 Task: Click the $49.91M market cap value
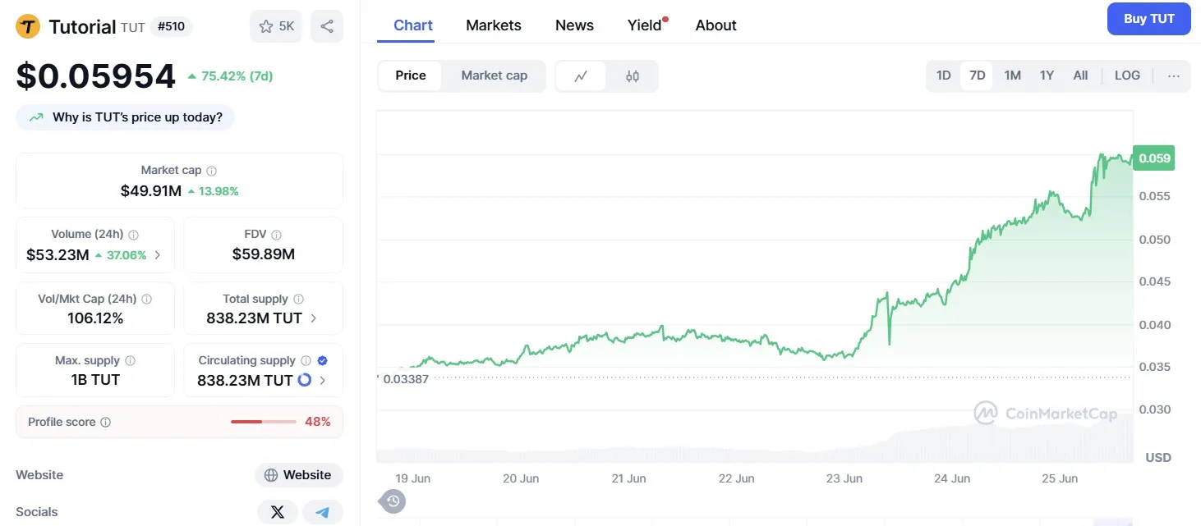150,191
